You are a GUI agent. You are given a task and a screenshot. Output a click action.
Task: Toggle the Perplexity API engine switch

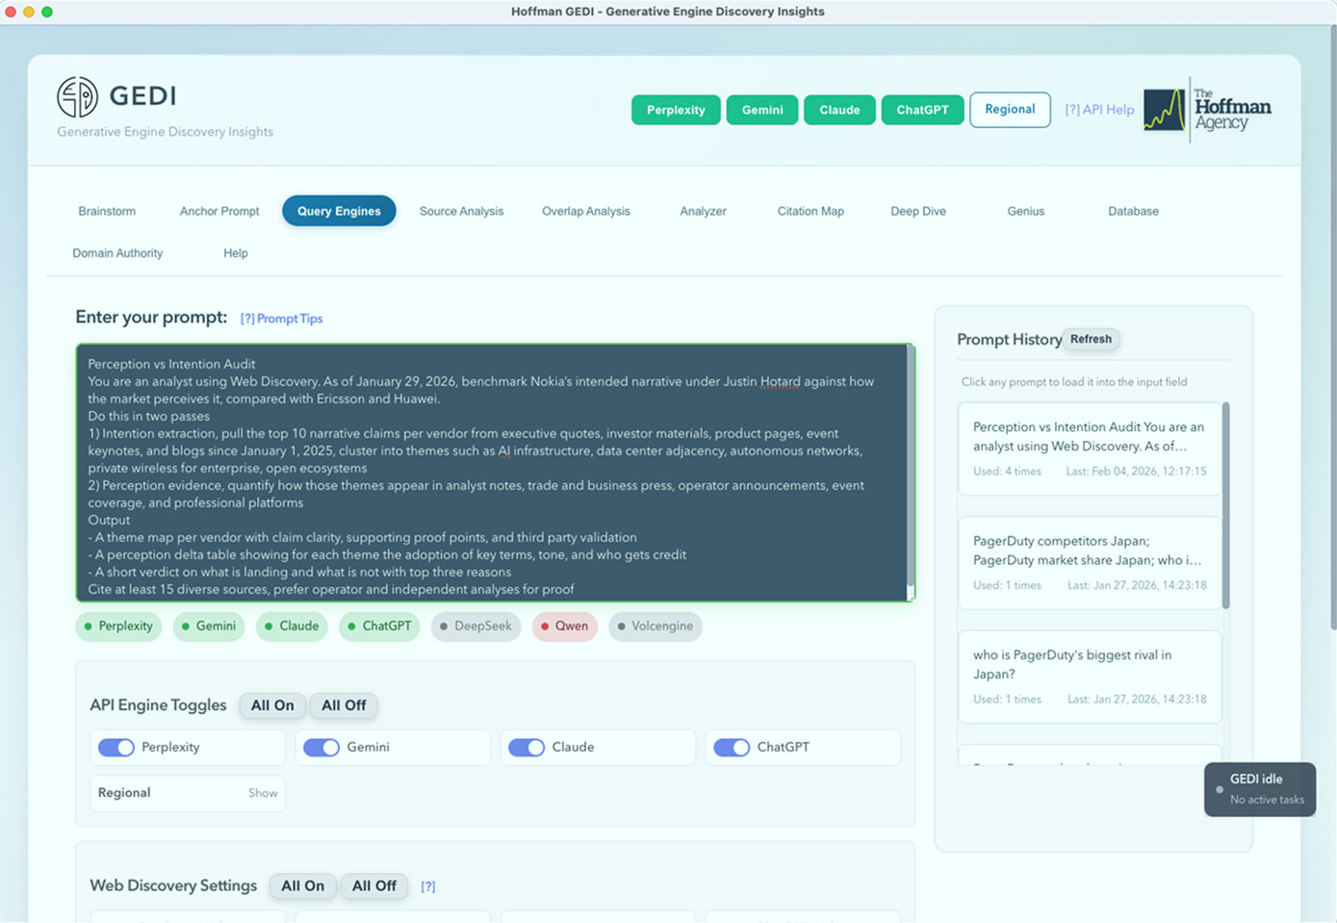pos(116,747)
